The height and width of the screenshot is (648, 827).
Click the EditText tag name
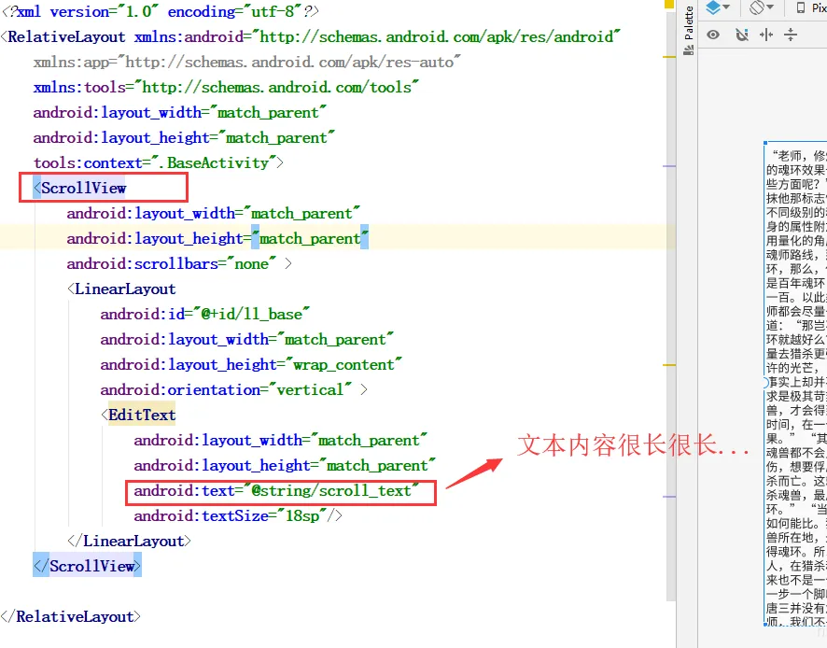click(142, 415)
